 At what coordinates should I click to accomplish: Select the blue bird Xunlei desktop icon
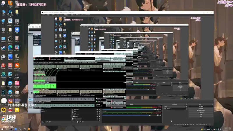17,30
